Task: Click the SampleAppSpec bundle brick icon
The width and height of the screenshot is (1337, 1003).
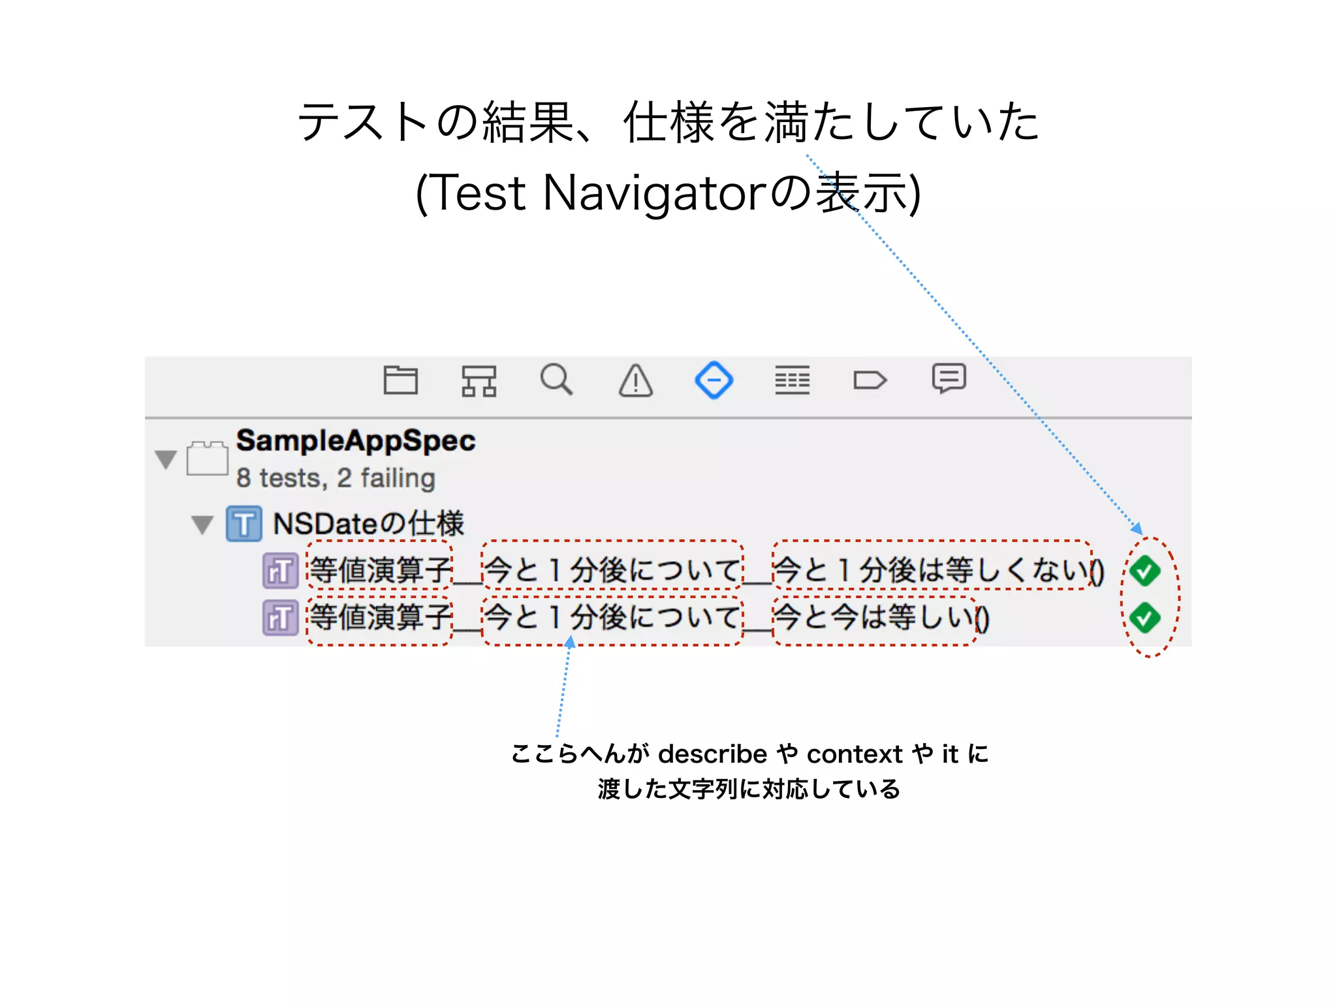Action: point(207,458)
